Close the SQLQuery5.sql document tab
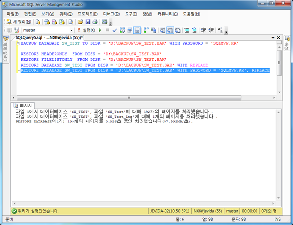 tap(278, 38)
